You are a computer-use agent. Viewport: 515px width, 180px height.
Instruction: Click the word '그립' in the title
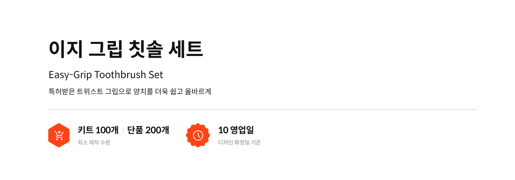click(x=105, y=50)
